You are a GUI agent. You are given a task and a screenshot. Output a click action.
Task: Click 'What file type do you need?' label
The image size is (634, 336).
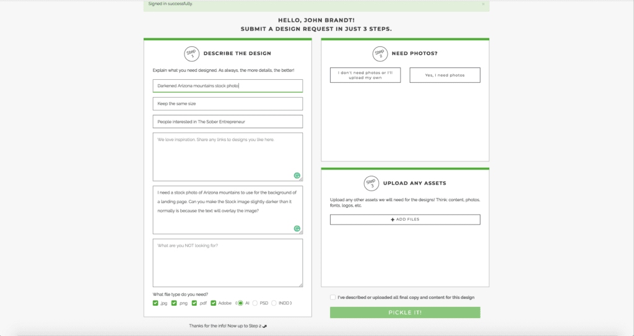click(180, 295)
